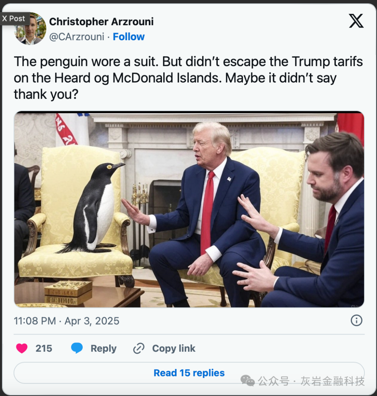This screenshot has width=377, height=396.
Task: Click the tweet text about penguin tariffs
Action: coord(188,78)
